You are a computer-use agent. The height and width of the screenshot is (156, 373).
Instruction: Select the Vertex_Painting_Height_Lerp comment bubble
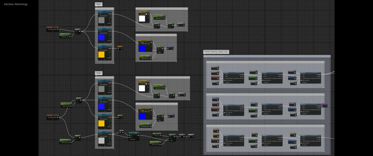click(216, 52)
